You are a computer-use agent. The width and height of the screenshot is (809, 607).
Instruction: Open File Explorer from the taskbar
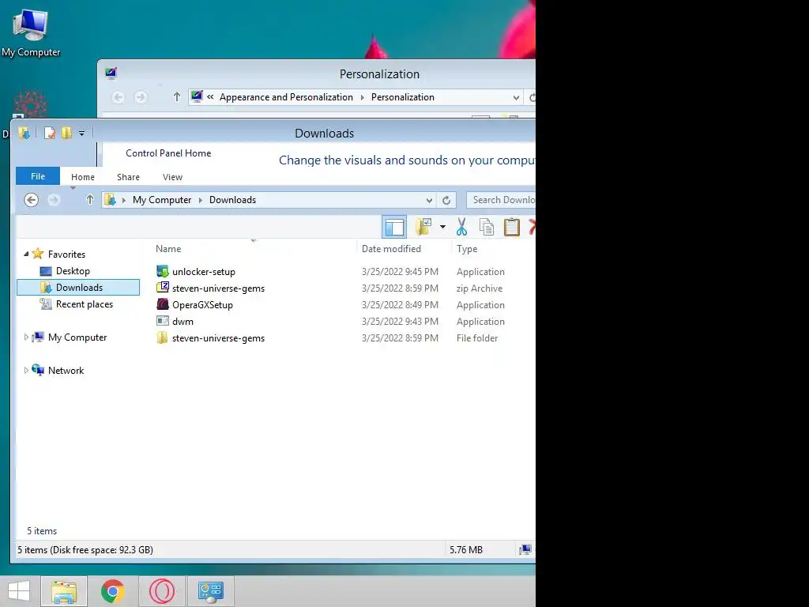64,591
